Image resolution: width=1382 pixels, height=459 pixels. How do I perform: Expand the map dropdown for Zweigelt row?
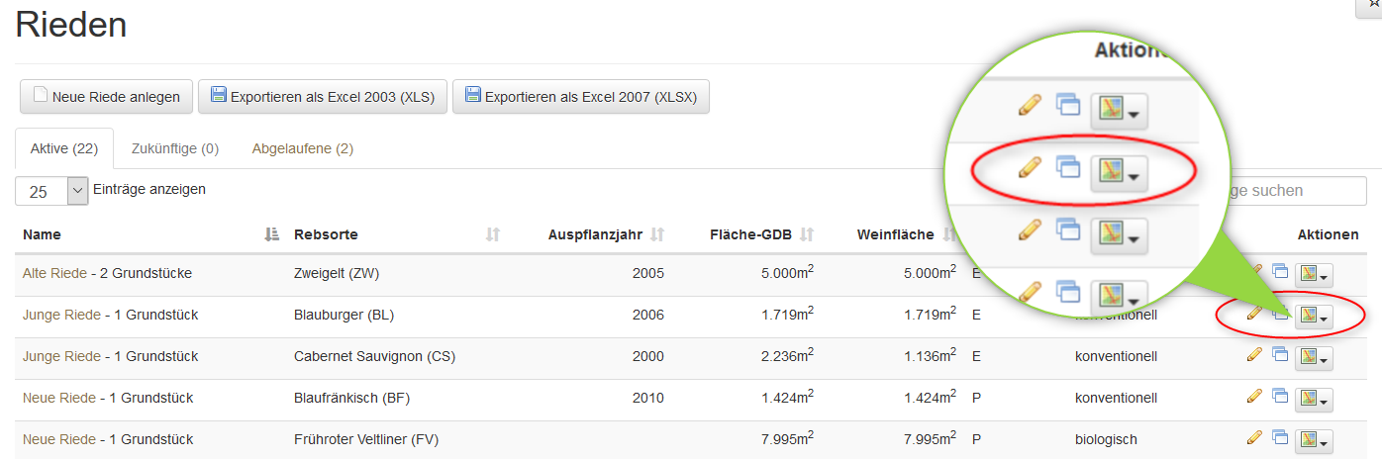1314,274
